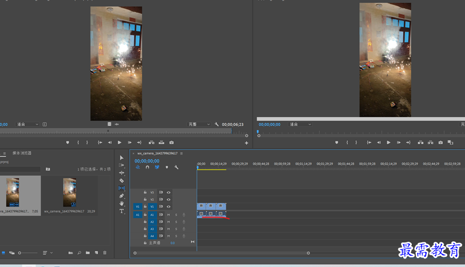Image resolution: width=465 pixels, height=267 pixels.
Task: Select first video clip on V1 track
Action: 202,206
